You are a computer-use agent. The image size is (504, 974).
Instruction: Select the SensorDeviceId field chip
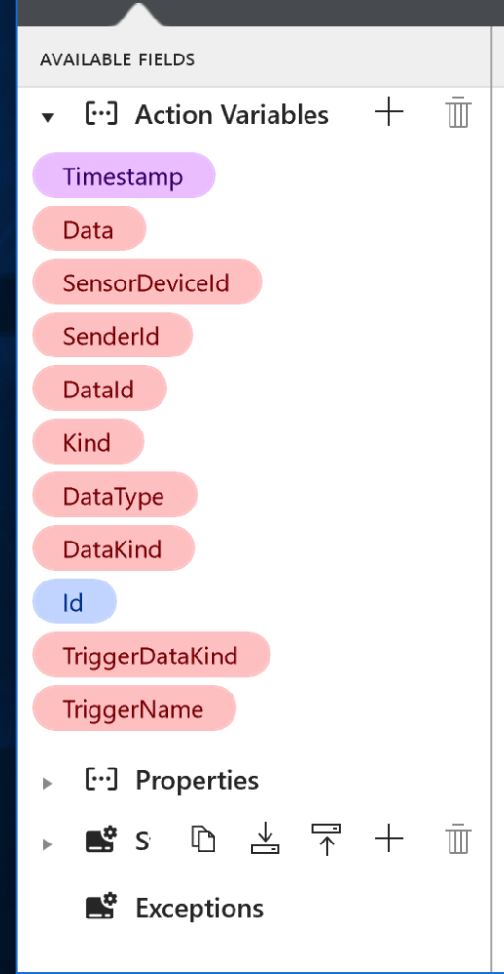pos(147,282)
